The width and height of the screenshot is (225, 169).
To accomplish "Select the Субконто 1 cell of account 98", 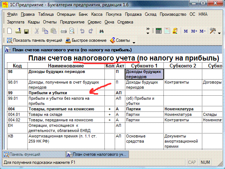I will tap(144, 74).
